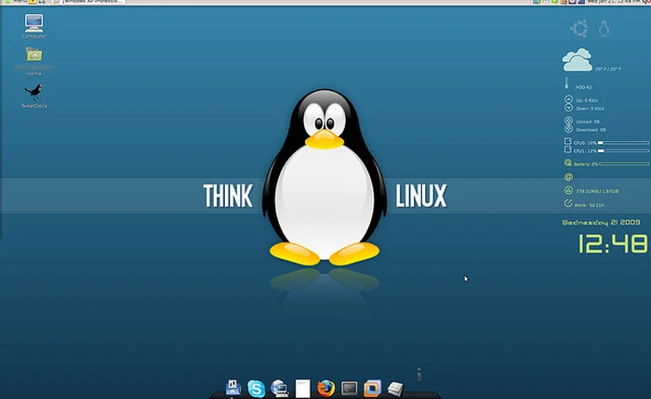The image size is (651, 399).
Task: Click the cloud weather icon
Action: point(578,60)
